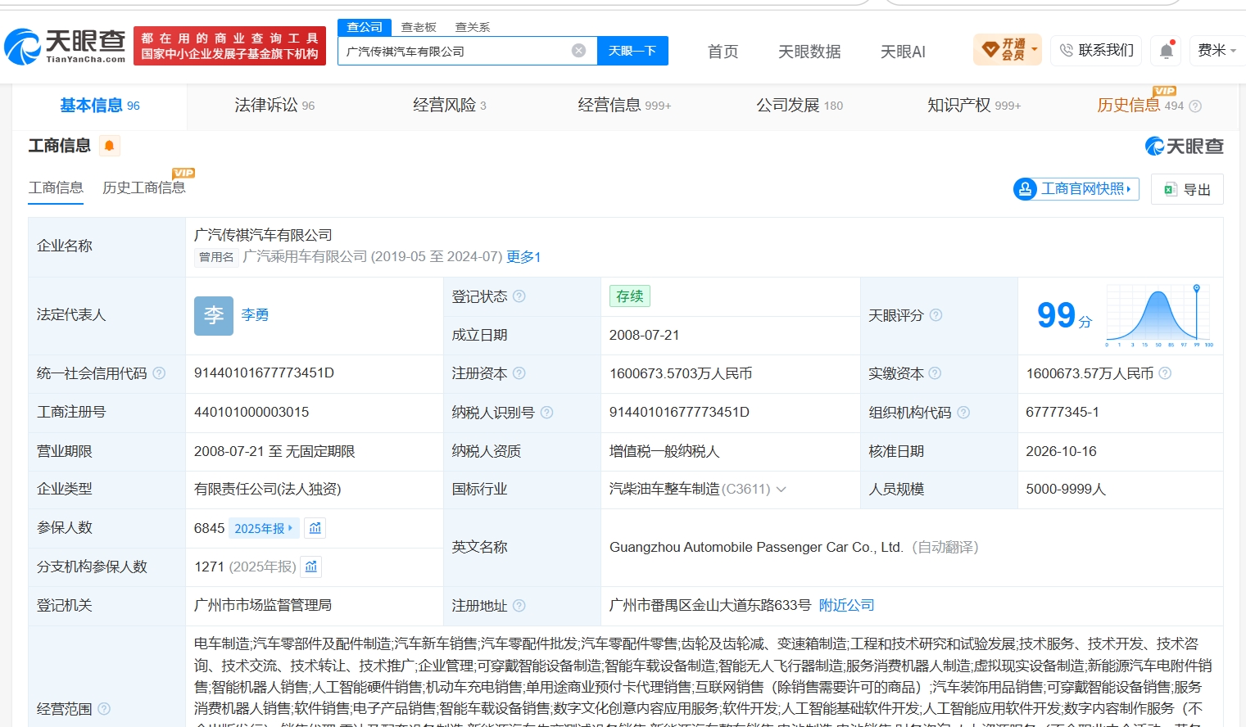The width and height of the screenshot is (1246, 727).
Task: Click the help icon beside 天眼评分
Action: pos(936,315)
